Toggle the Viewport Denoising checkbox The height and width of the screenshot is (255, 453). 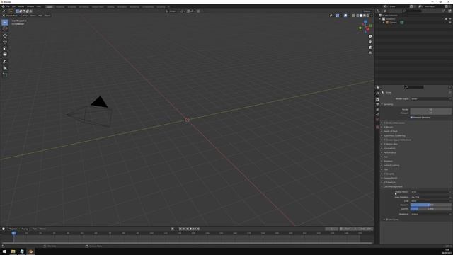point(411,118)
